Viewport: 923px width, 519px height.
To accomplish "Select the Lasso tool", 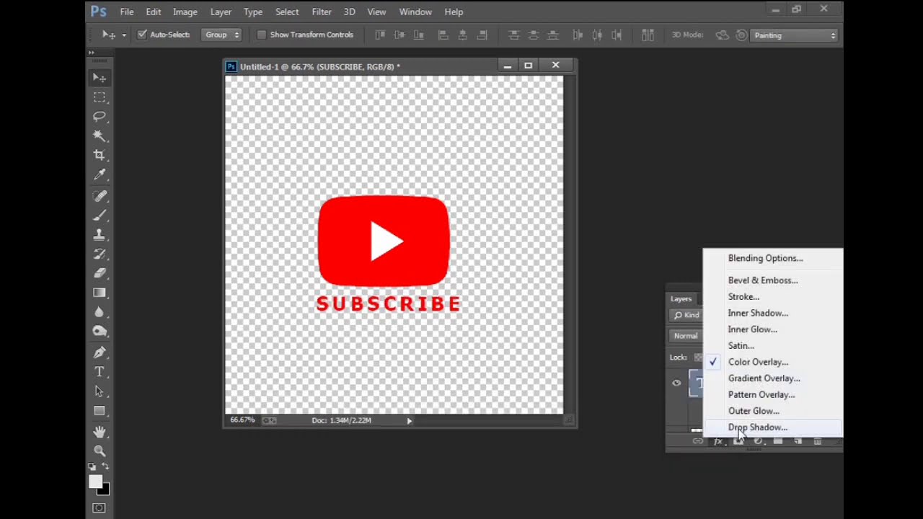I will [100, 117].
